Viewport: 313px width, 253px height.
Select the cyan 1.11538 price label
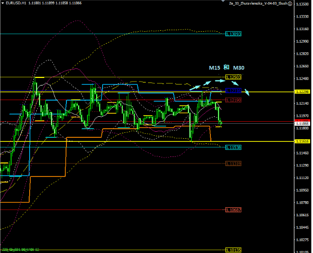233,147
